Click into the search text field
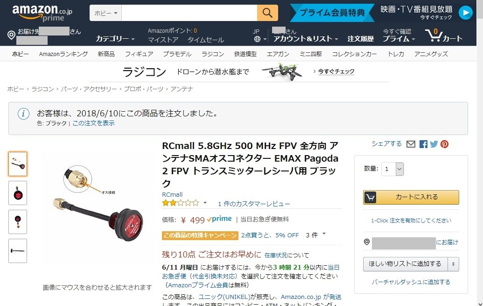The height and width of the screenshot is (306, 483). (189, 13)
